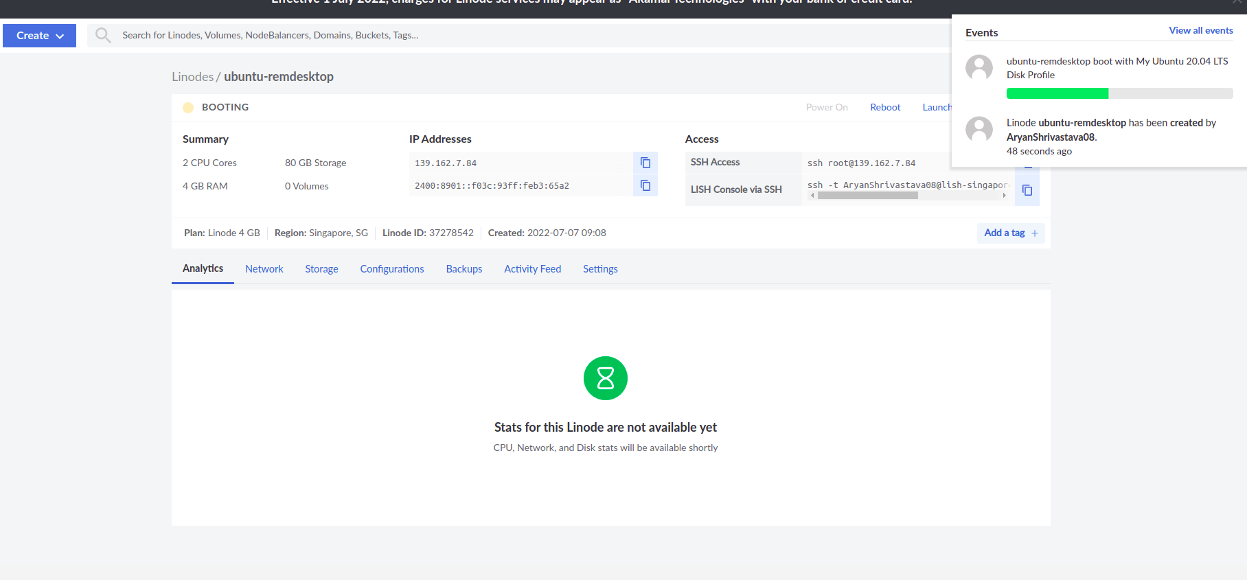The height and width of the screenshot is (580, 1247).
Task: Click the LISH command horizontal scrollbar
Action: tap(868, 196)
